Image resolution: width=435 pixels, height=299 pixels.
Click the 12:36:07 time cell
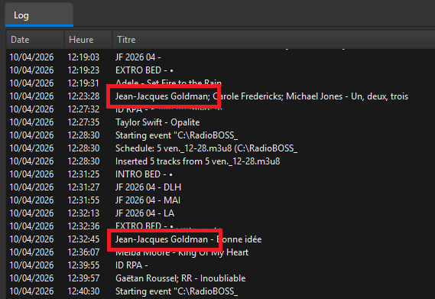tap(83, 252)
